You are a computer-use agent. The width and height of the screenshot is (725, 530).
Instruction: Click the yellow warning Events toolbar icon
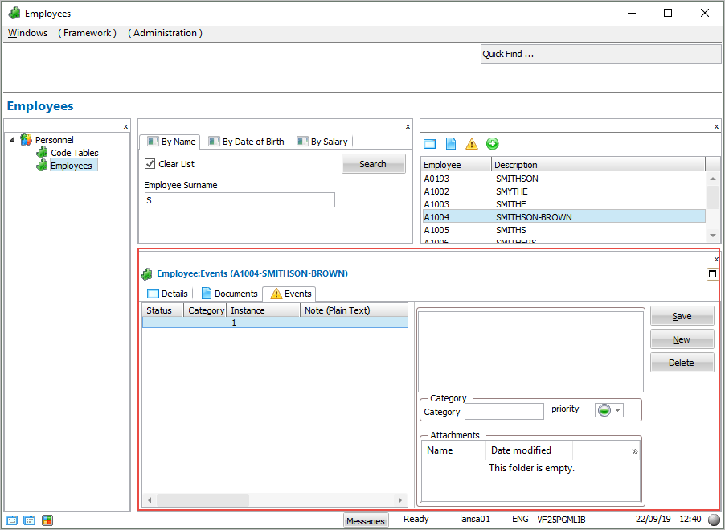pos(472,144)
